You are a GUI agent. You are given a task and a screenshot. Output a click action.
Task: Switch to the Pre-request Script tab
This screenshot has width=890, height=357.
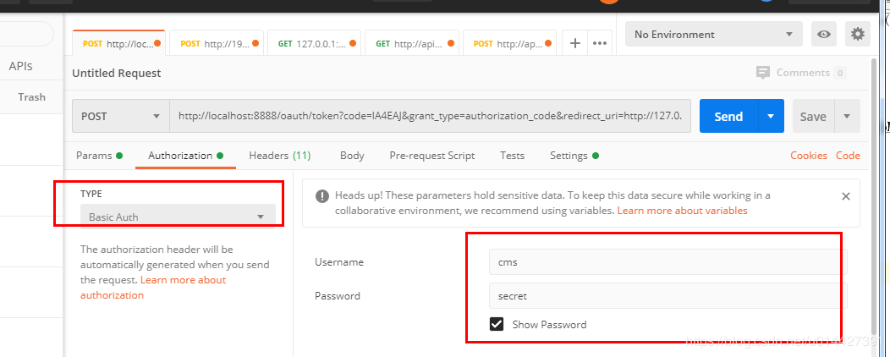click(431, 156)
